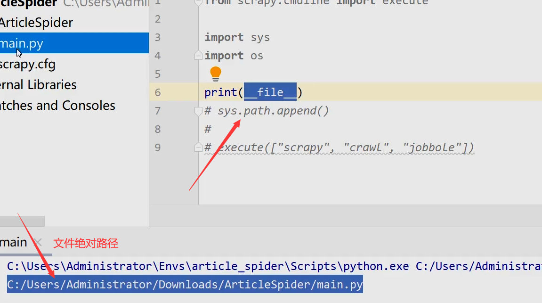Image resolution: width=542 pixels, height=303 pixels.
Task: Click line number 6 in the gutter
Action: [x=158, y=92]
